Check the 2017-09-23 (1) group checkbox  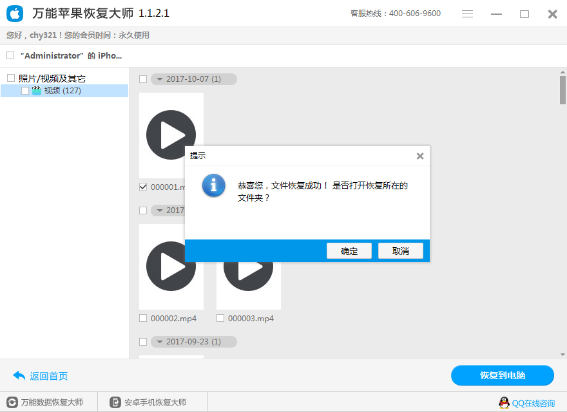pyautogui.click(x=143, y=342)
